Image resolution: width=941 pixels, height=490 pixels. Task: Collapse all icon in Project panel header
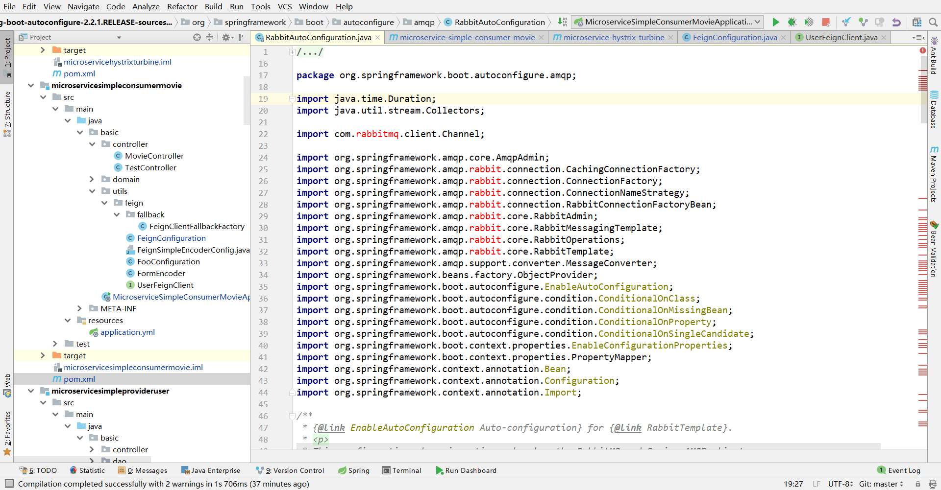209,37
